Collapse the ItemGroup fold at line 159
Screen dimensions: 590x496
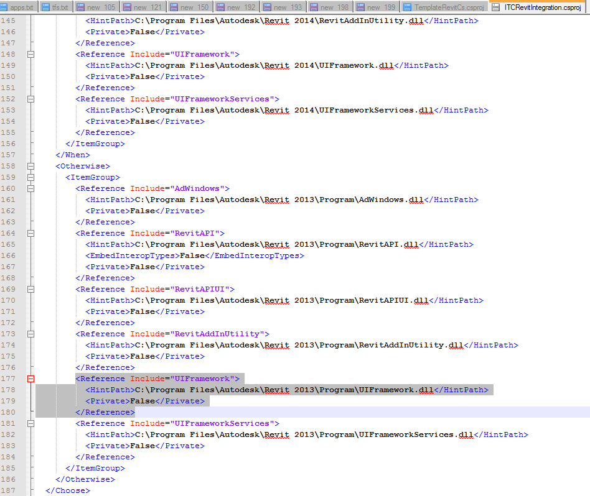[x=30, y=177]
